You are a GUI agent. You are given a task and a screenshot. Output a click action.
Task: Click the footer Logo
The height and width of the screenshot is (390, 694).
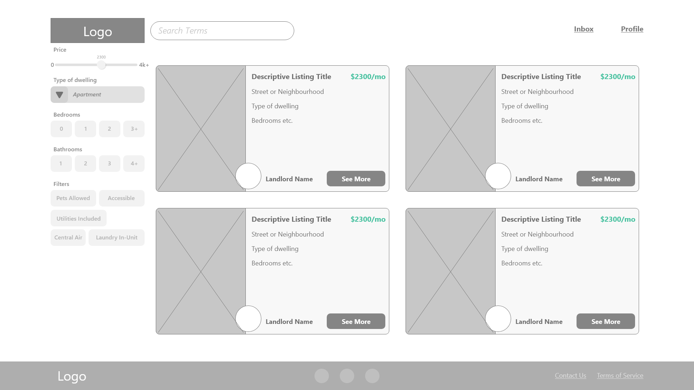click(x=72, y=376)
